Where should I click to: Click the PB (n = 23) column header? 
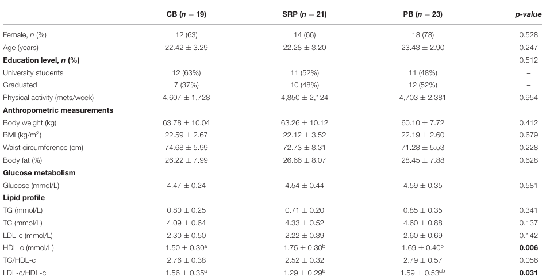(x=411, y=14)
